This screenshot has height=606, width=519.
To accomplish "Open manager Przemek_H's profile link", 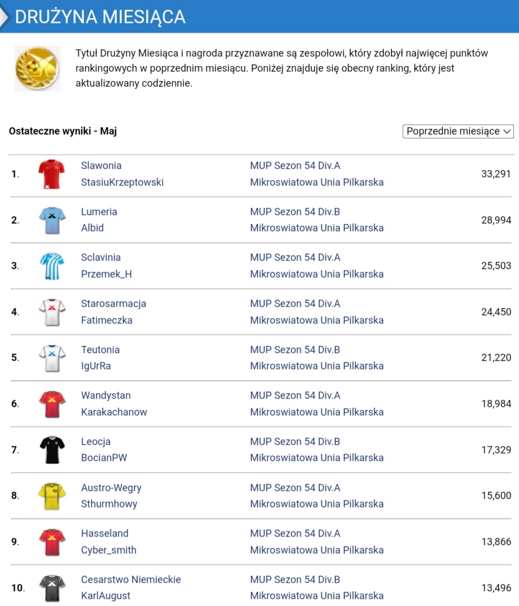I will (x=106, y=274).
